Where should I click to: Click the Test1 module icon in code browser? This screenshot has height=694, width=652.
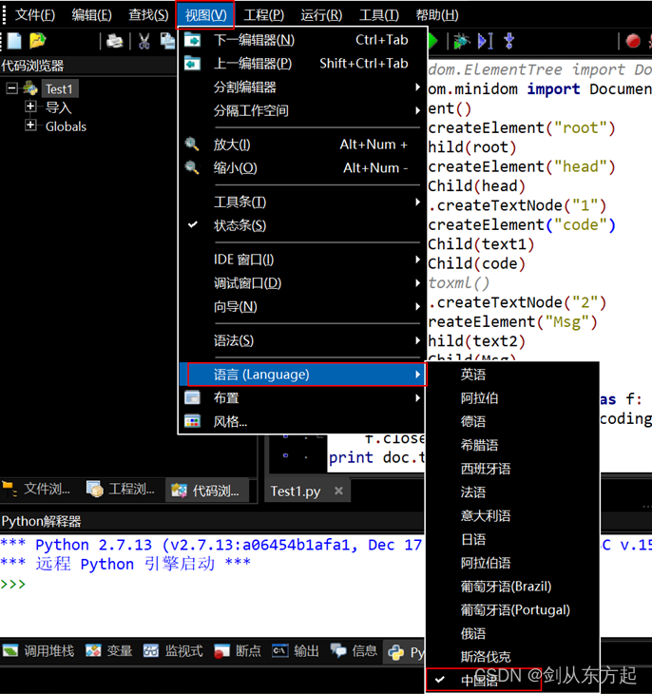click(x=30, y=88)
